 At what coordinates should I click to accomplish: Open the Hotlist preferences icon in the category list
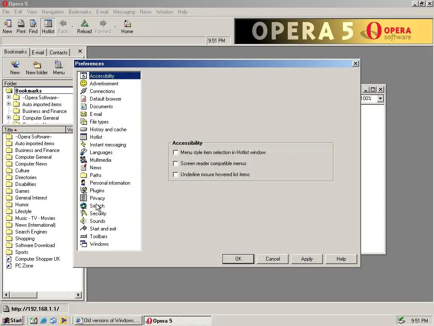tap(83, 137)
